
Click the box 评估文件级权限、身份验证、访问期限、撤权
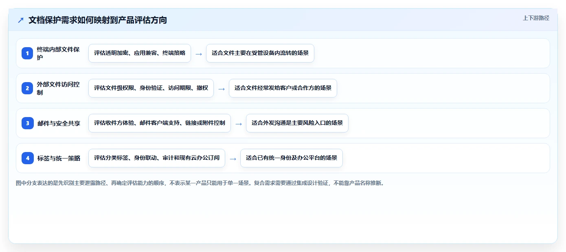(x=151, y=88)
